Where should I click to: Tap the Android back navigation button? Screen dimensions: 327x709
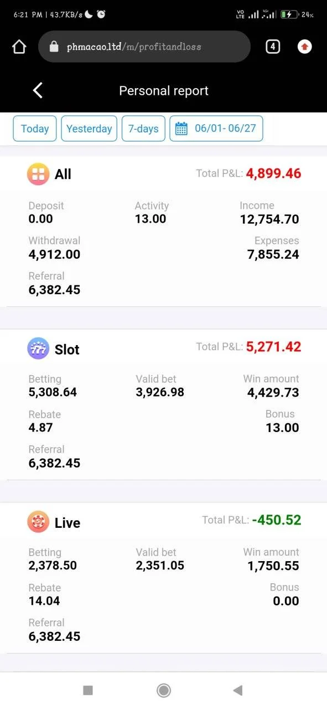pyautogui.click(x=238, y=690)
